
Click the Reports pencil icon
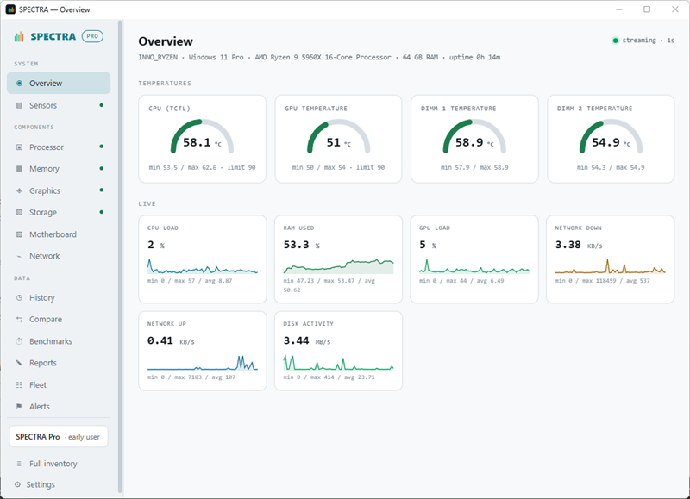click(x=19, y=363)
